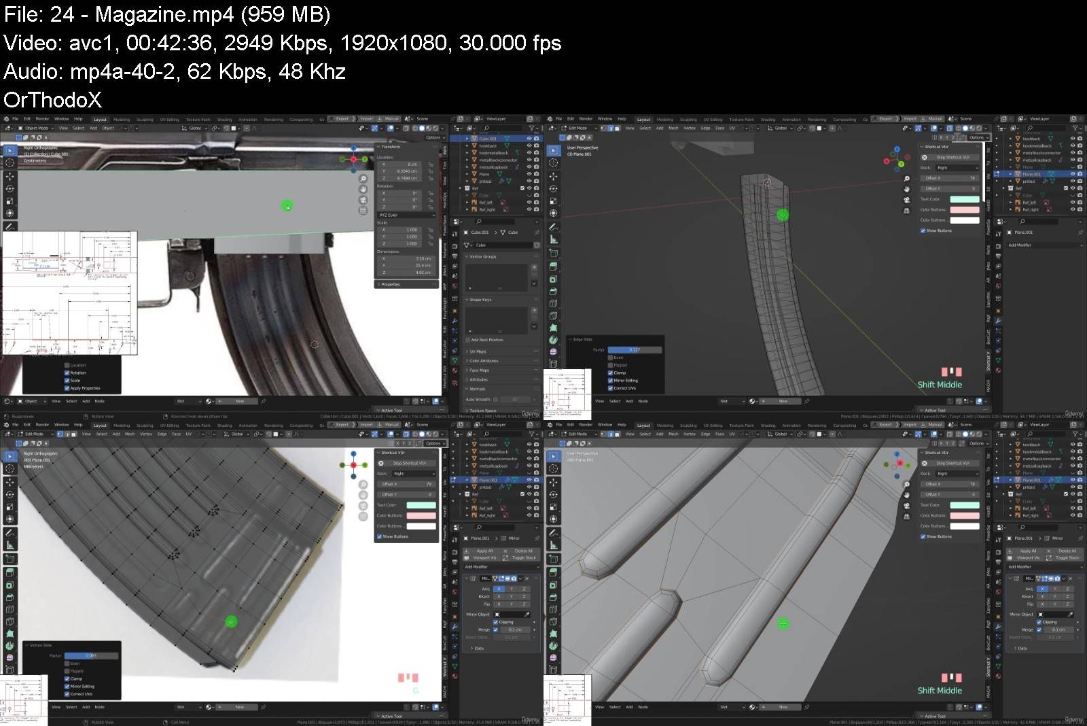Image resolution: width=1087 pixels, height=726 pixels.
Task: Adjust Edge Slide Factor slider in top-right frame
Action: (634, 349)
